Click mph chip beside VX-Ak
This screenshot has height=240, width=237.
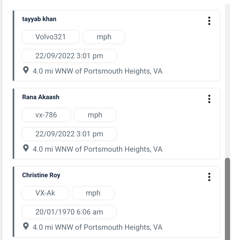(93, 193)
